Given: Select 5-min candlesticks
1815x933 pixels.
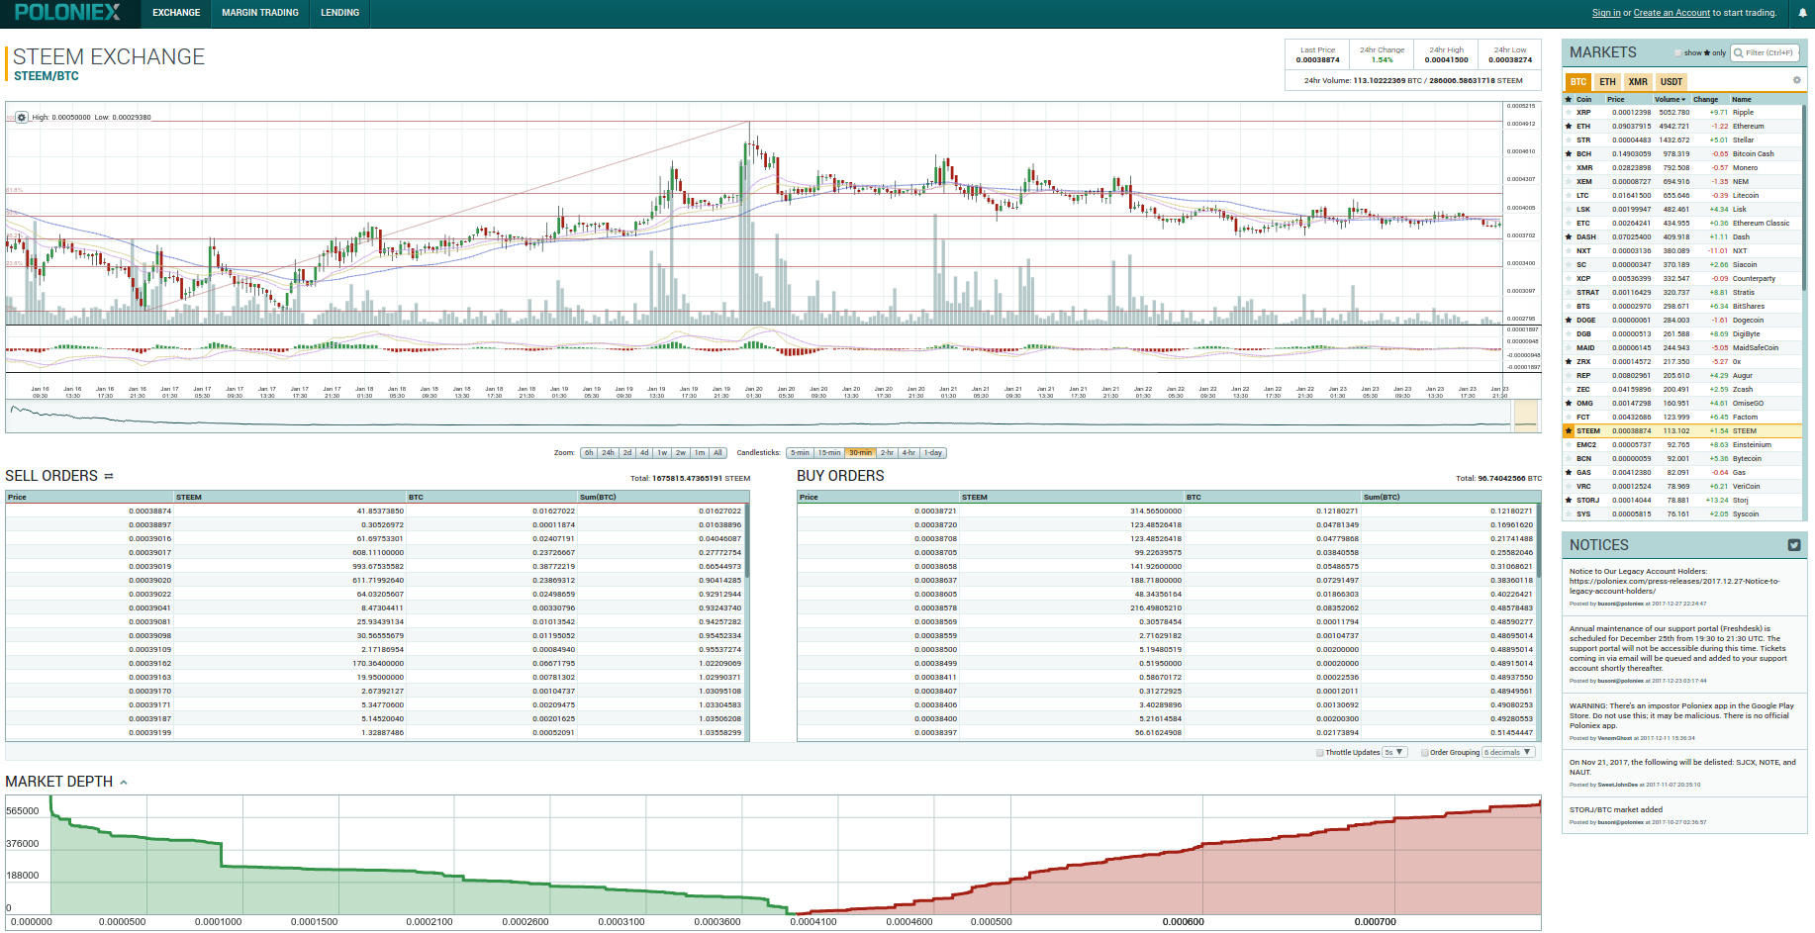Looking at the screenshot, I should (x=800, y=453).
